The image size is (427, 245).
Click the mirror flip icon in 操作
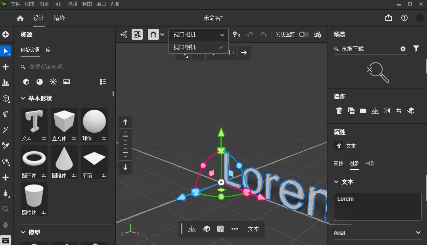(x=387, y=110)
